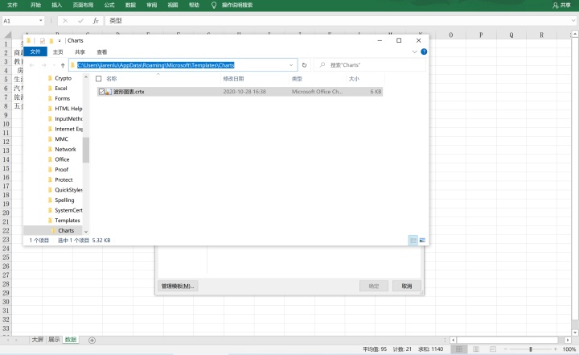Switch to the 展示 sheet tab
This screenshot has height=355, width=579.
pyautogui.click(x=54, y=340)
